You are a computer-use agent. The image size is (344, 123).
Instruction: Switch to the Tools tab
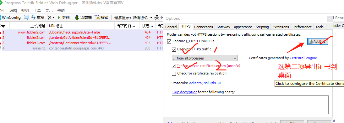tap(319, 27)
